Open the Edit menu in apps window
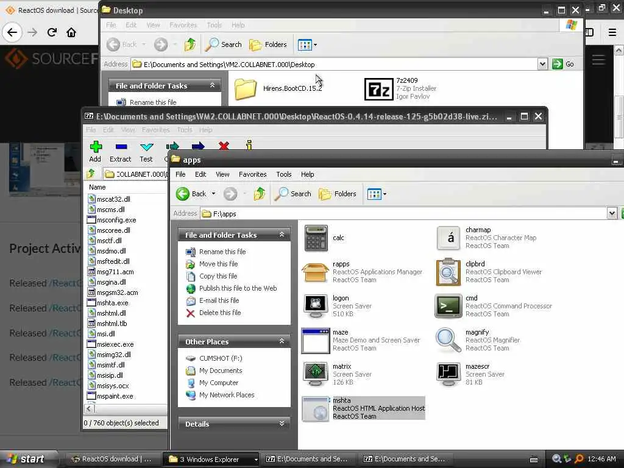Viewport: 624px width, 468px height. click(x=200, y=174)
